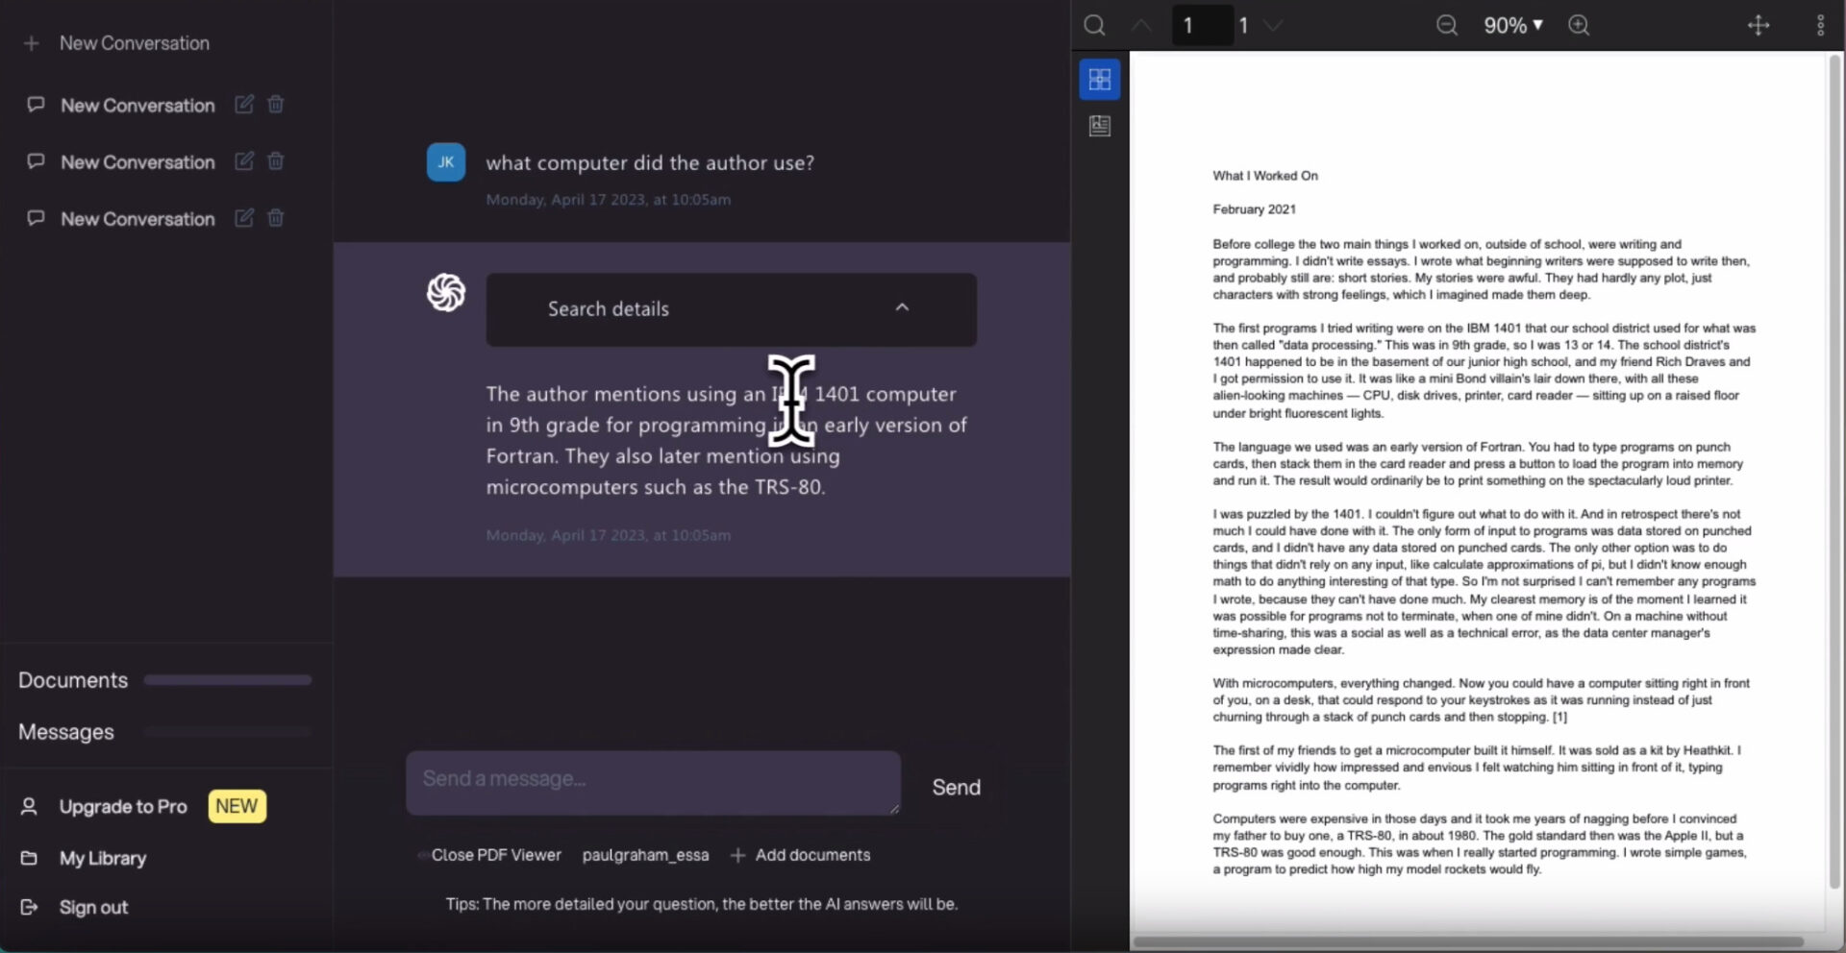Image resolution: width=1846 pixels, height=953 pixels.
Task: Zoom in the PDF document
Action: (x=1579, y=26)
